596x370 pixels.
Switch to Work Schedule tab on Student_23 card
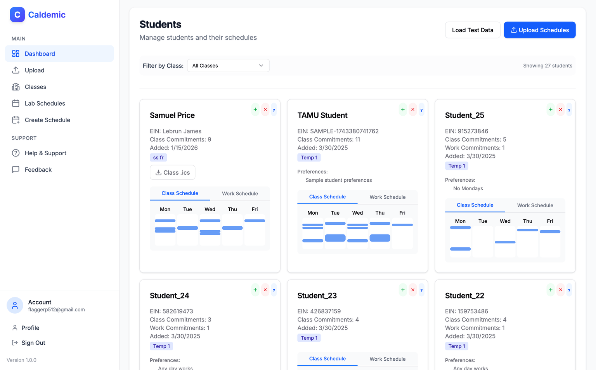(388, 359)
